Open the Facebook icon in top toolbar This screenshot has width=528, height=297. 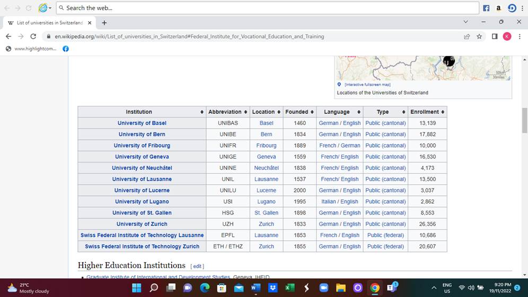tap(486, 8)
